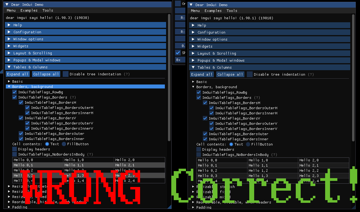This screenshot has height=212, width=360.
Task: Enable the Display headers checkbox
Action: (14, 149)
